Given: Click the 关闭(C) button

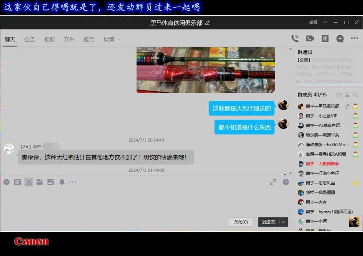Looking at the screenshot, I should pos(241,222).
